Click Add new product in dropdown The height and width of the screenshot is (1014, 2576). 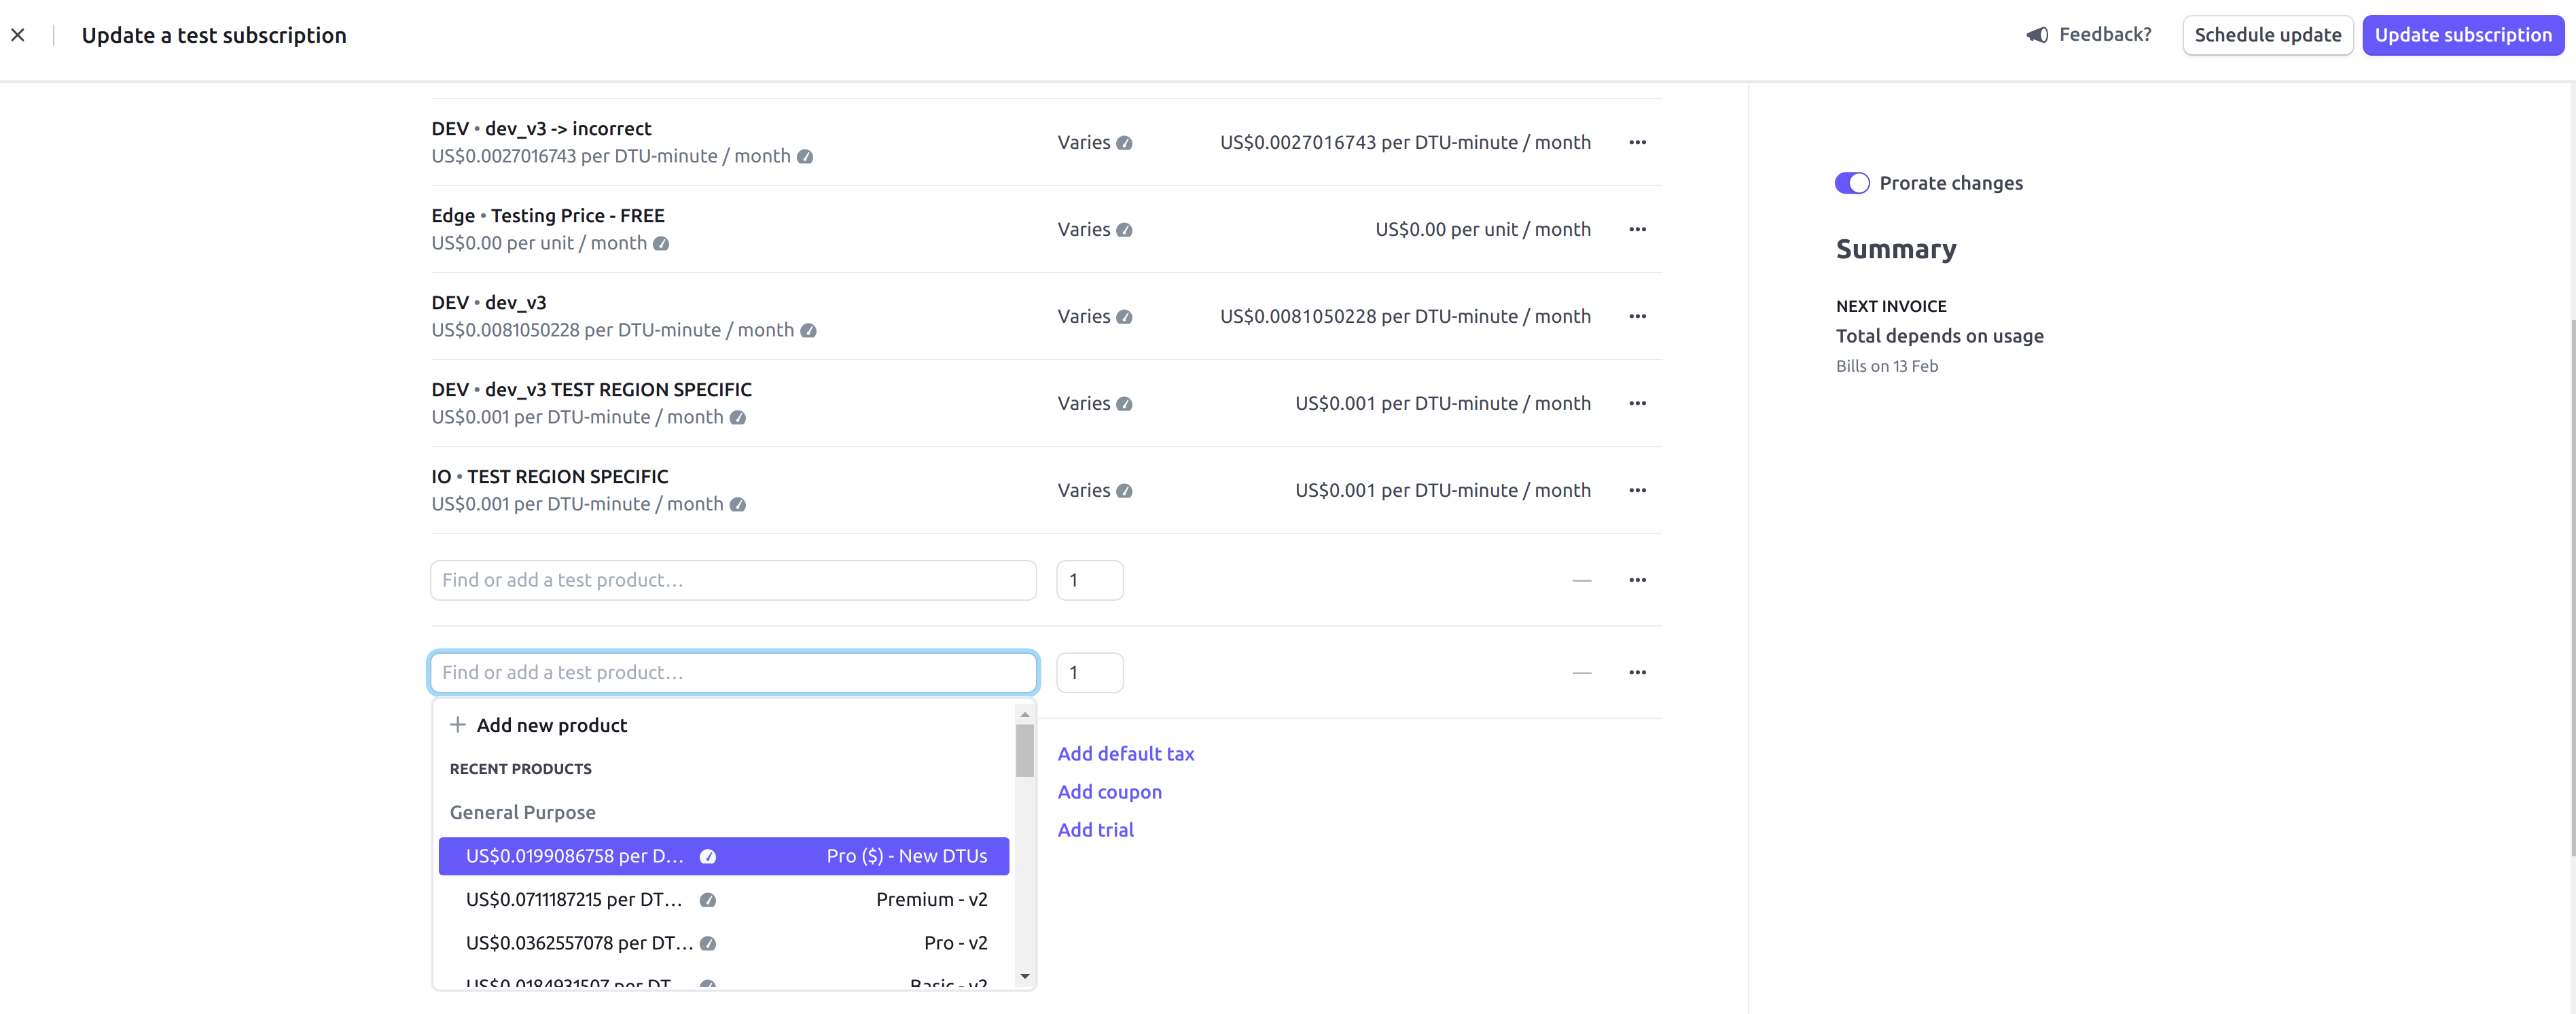(551, 725)
